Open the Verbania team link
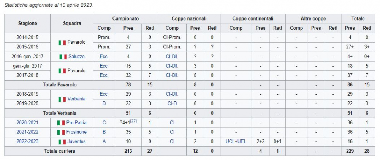The width and height of the screenshot is (380, 160). click(77, 99)
